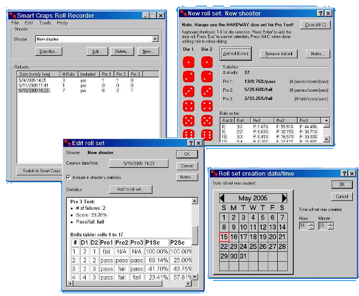The width and height of the screenshot is (359, 296).
Task: Click the # Rolls column header
Action: pos(70,74)
